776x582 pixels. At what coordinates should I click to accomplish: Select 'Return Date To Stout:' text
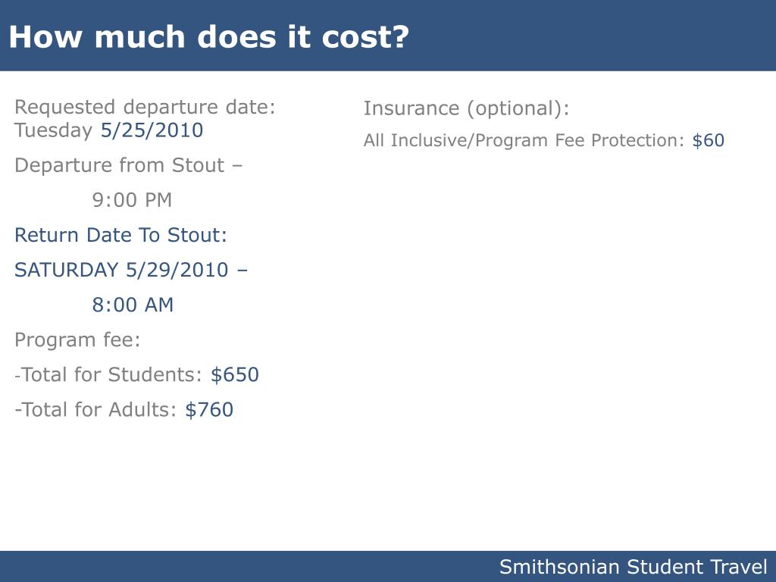[x=120, y=235]
